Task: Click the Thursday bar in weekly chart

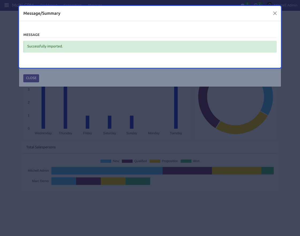Action: click(65, 108)
